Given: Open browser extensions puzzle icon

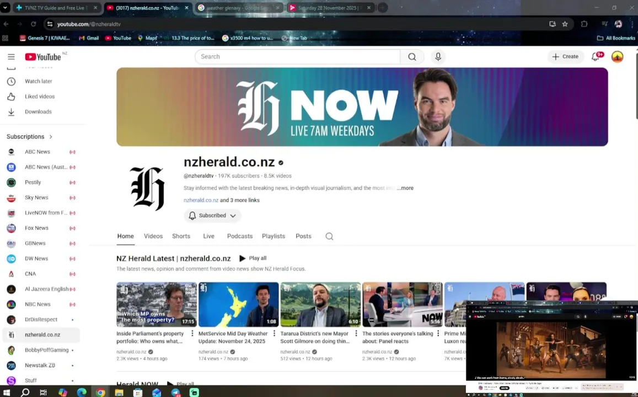Looking at the screenshot, I should (x=585, y=24).
